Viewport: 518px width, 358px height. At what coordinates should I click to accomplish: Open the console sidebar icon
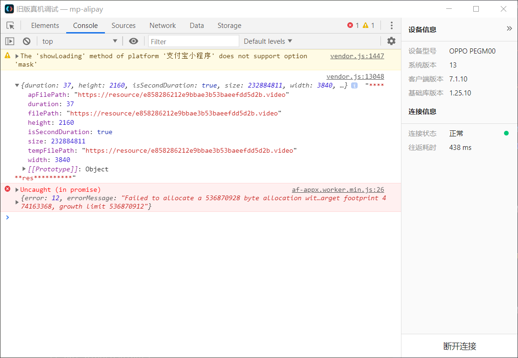tap(9, 41)
